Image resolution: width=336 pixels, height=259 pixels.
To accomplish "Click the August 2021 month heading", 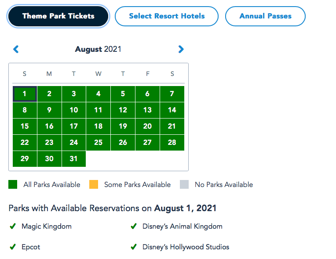I will (x=98, y=49).
